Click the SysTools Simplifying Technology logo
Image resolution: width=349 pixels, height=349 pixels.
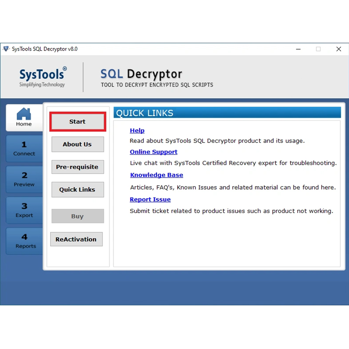pos(43,77)
